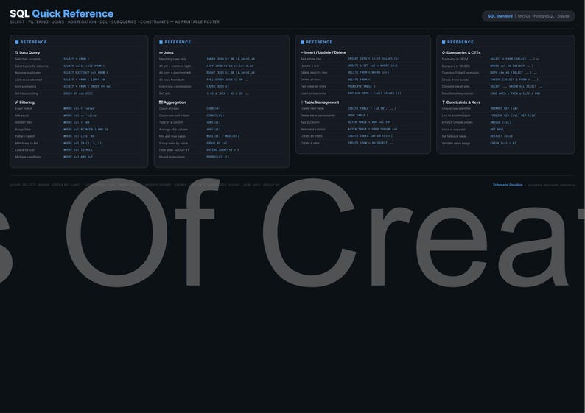
Task: Click the 'Greater than' row label
Action: tap(24, 122)
